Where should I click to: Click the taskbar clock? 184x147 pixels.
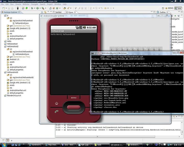[x=178, y=145]
